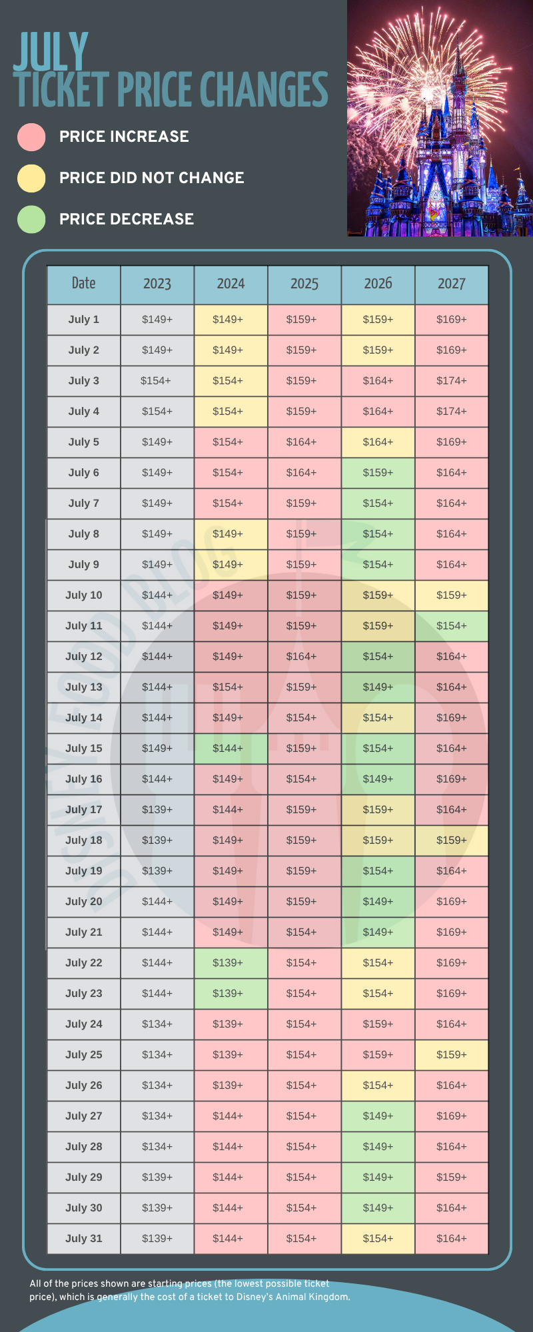The height and width of the screenshot is (1332, 533).
Task: Click the yellow July 25 2027 price cell
Action: tap(452, 1055)
